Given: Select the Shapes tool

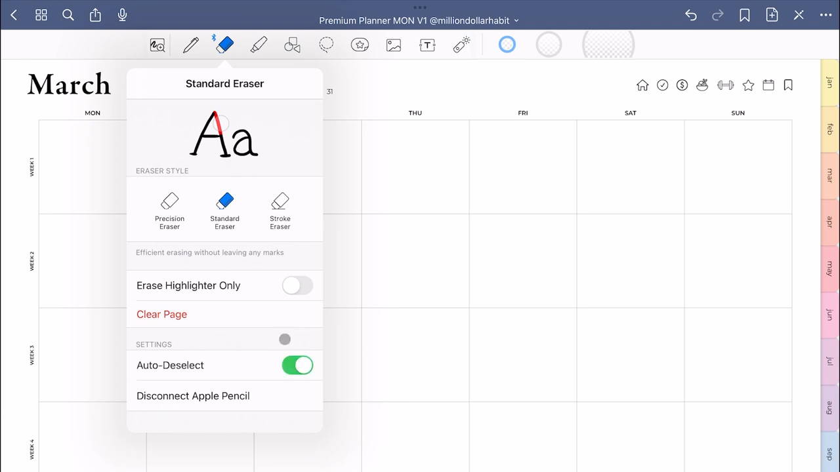Looking at the screenshot, I should point(292,45).
